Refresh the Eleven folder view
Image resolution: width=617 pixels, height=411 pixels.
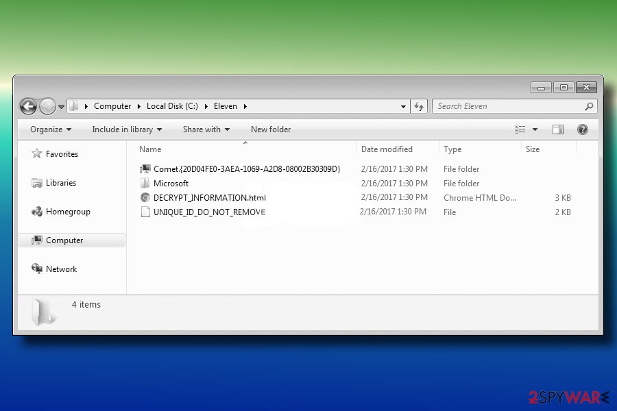click(x=419, y=107)
